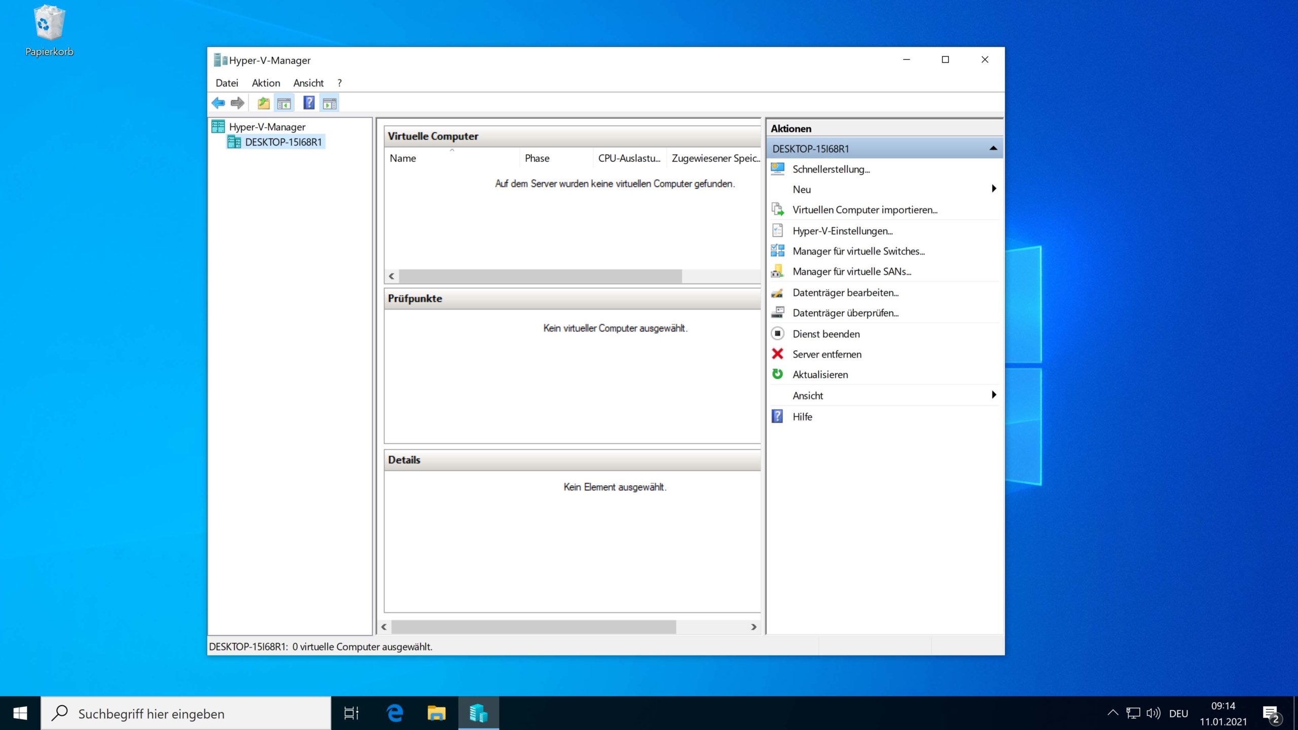Click the Datenträger bearbeiten icon
This screenshot has height=730, width=1298.
coord(777,293)
